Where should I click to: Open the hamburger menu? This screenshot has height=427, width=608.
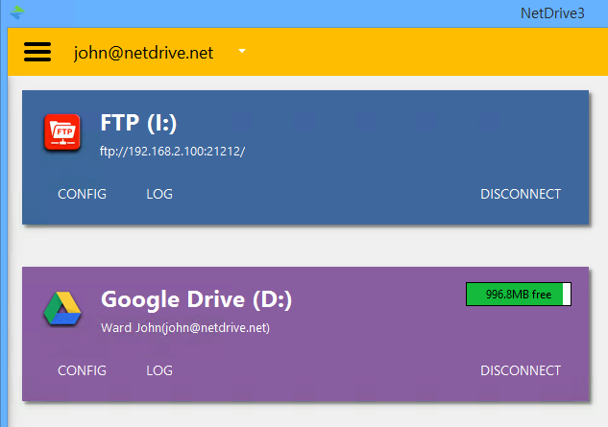coord(37,52)
